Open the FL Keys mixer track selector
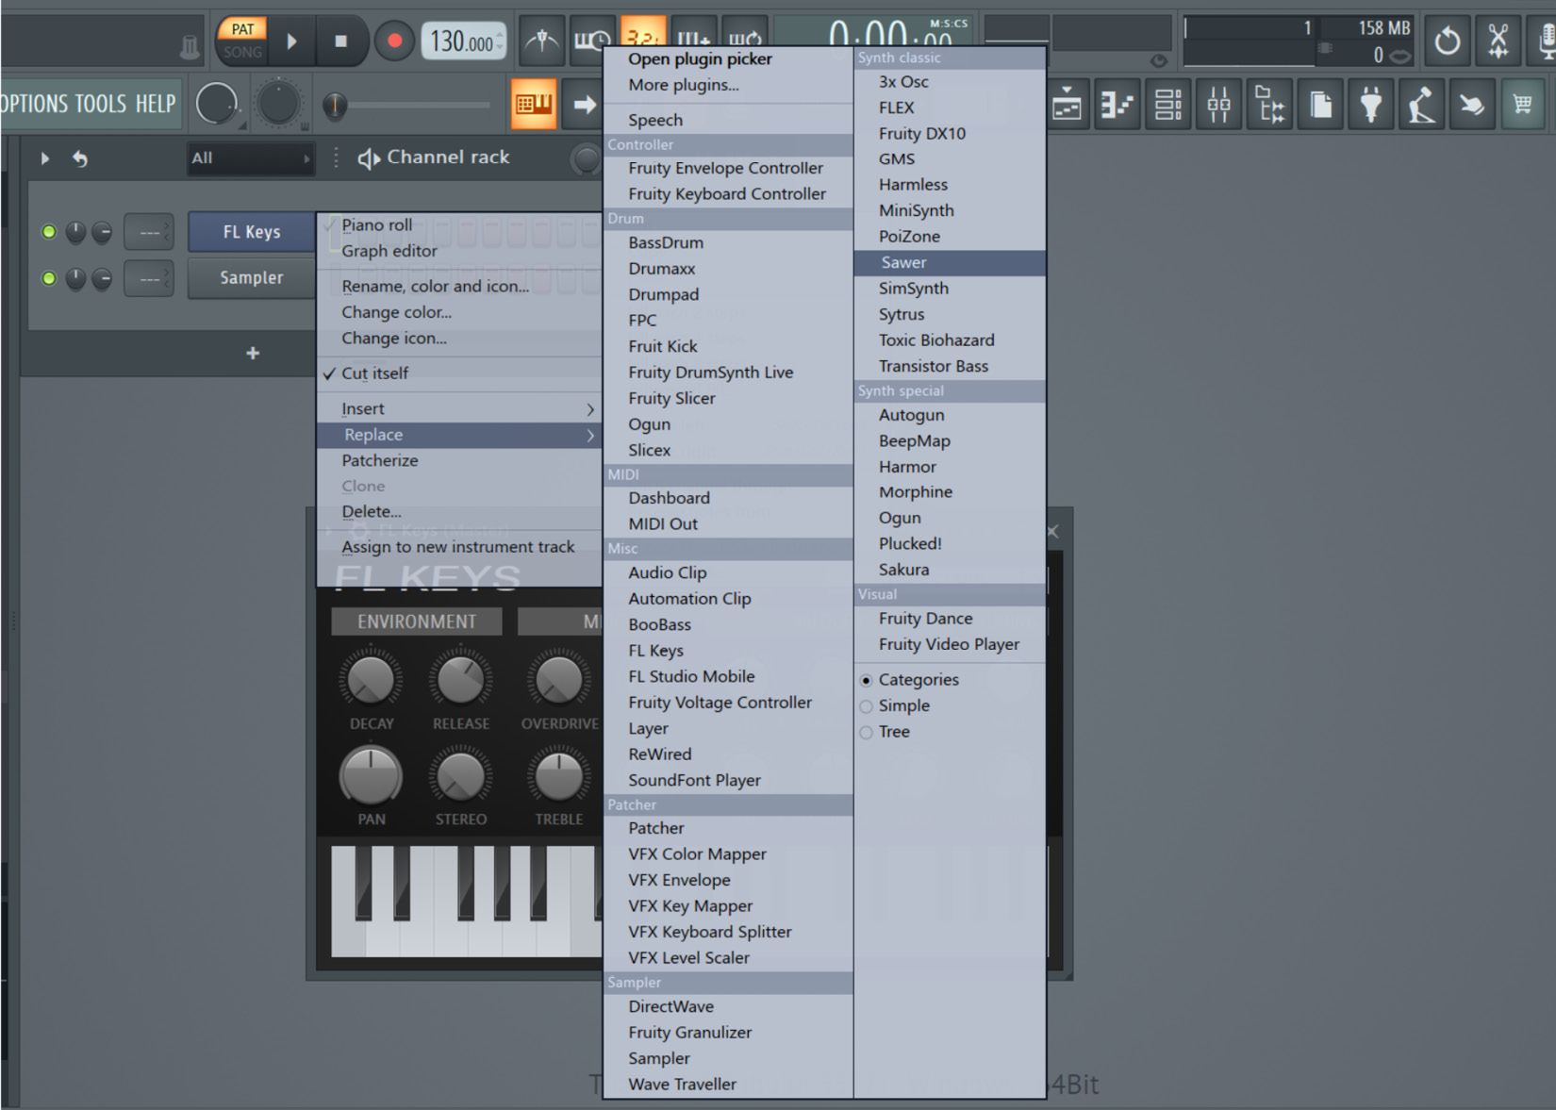This screenshot has width=1556, height=1110. tap(149, 231)
